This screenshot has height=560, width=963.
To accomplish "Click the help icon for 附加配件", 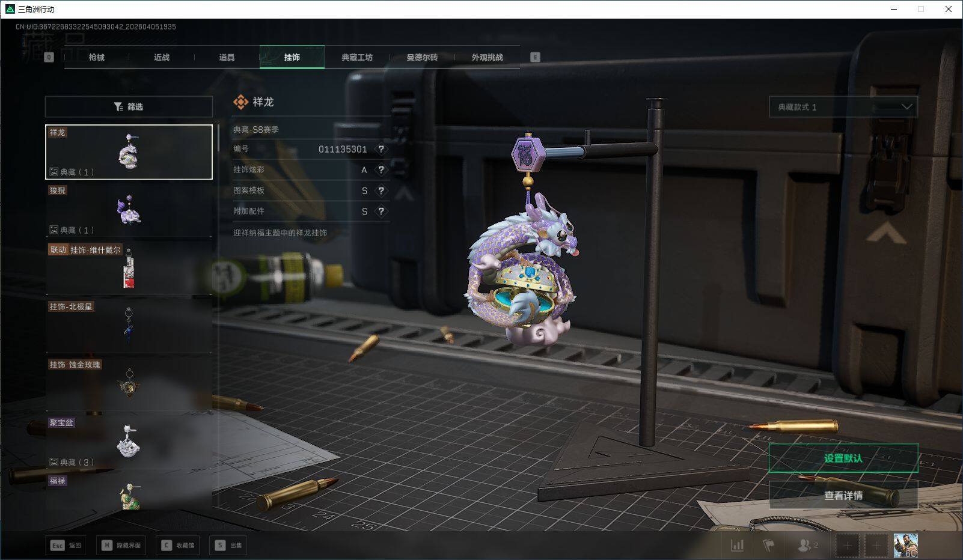I will [381, 212].
